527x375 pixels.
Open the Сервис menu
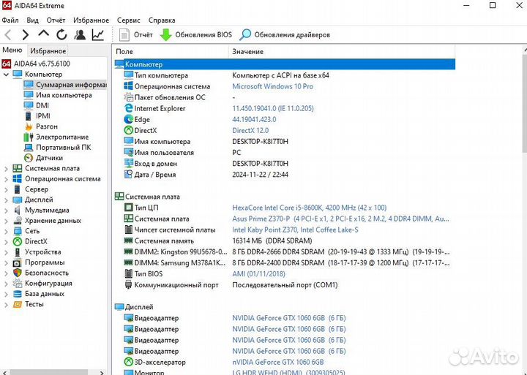coord(128,20)
